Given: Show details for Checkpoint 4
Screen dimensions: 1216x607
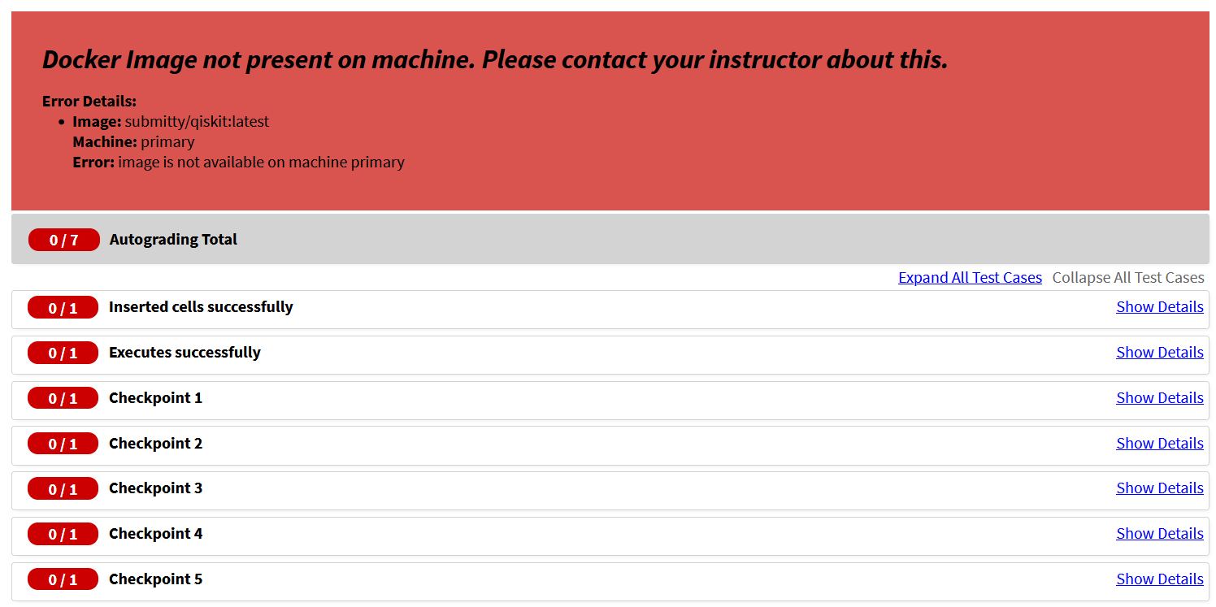Looking at the screenshot, I should 1160,534.
